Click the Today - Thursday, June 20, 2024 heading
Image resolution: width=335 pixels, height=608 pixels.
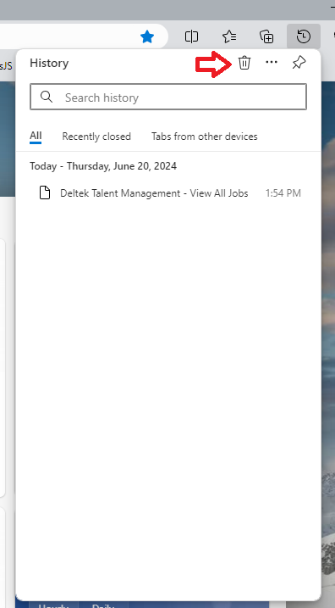pos(103,166)
